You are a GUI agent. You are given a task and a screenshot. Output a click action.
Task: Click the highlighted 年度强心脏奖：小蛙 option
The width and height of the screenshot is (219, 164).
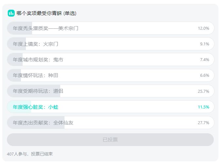click(x=35, y=107)
